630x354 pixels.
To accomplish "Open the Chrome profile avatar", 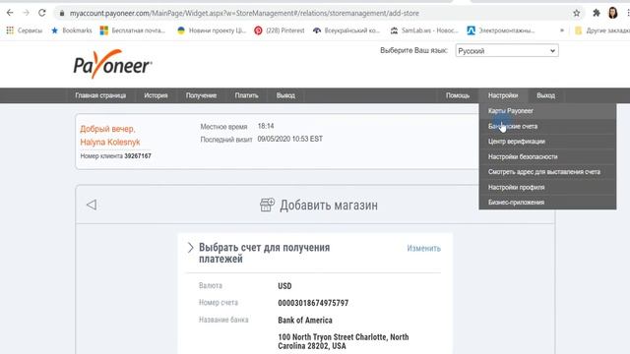I will (612, 13).
